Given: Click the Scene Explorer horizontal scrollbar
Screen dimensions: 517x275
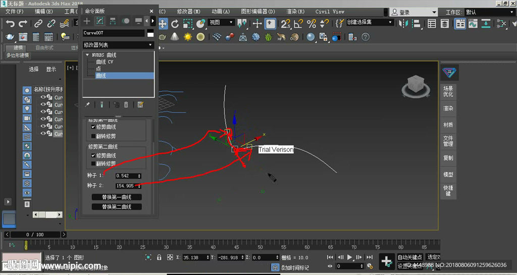Looking at the screenshot, I should pyautogui.click(x=47, y=215).
